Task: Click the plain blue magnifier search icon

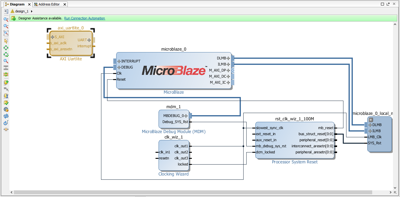Action: click(x=6, y=61)
